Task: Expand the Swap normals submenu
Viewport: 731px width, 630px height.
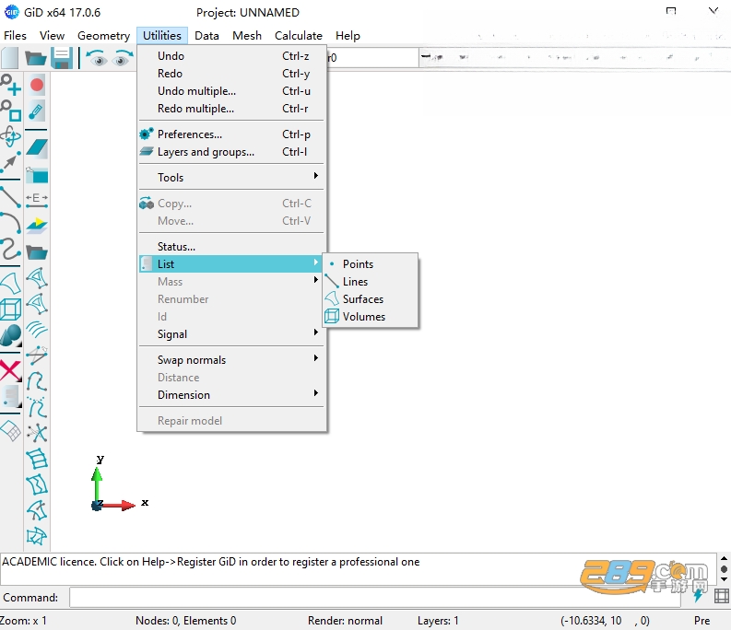Action: pyautogui.click(x=231, y=360)
